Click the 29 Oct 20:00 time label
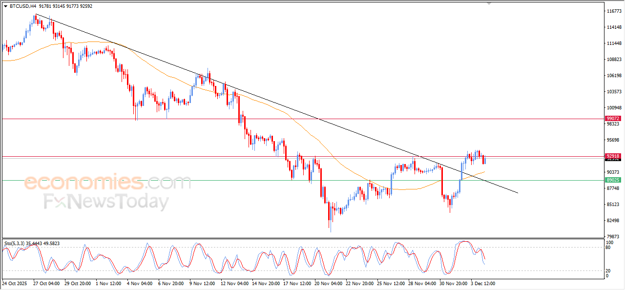Screen dimensions: 625x290 tap(78, 283)
